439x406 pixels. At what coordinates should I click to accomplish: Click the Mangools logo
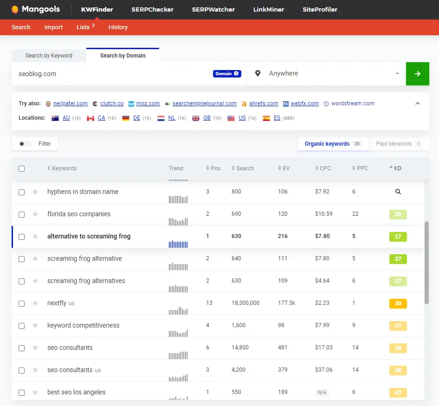pyautogui.click(x=36, y=9)
